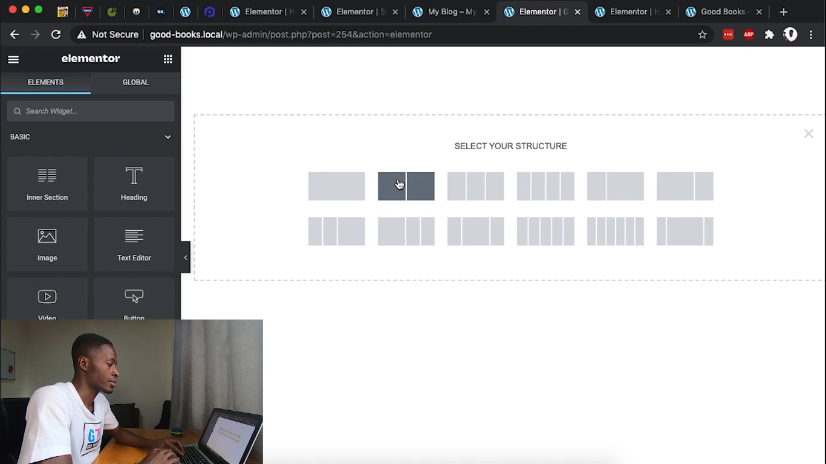
Task: Reload the current page
Action: [x=56, y=34]
